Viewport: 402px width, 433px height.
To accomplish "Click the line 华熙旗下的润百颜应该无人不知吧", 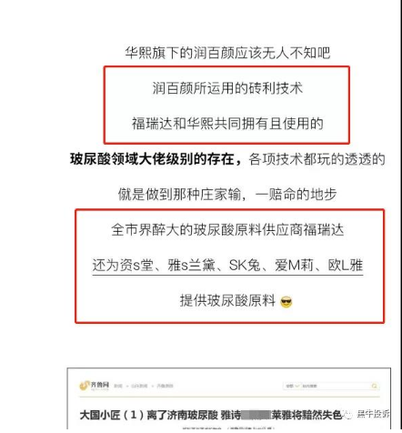I will [x=227, y=53].
